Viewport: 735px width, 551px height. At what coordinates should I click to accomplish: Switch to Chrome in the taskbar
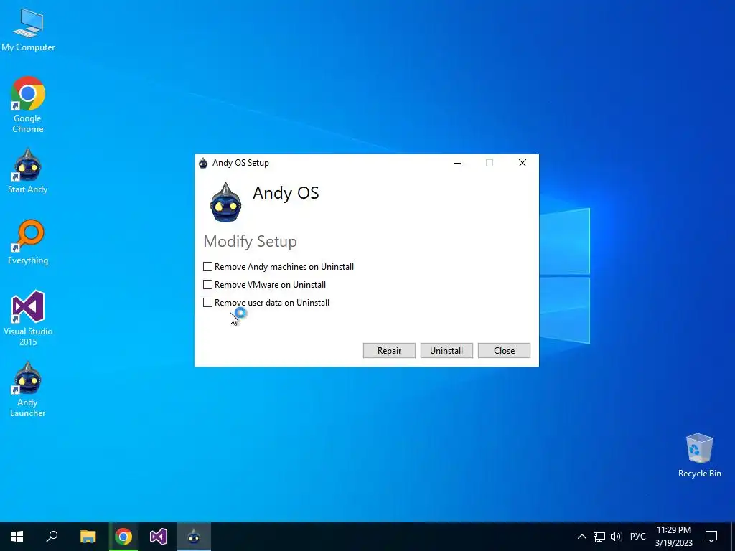point(123,537)
